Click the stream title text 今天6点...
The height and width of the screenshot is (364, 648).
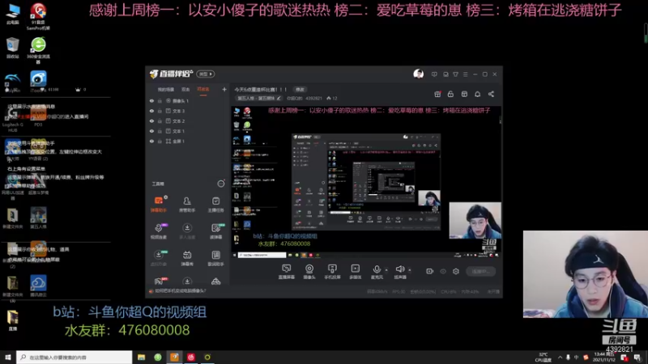[260, 90]
